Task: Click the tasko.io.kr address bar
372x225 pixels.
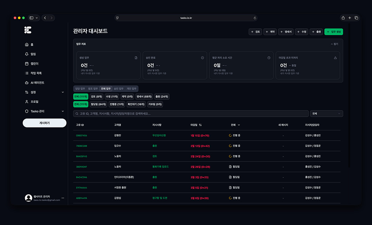Action: (x=186, y=18)
